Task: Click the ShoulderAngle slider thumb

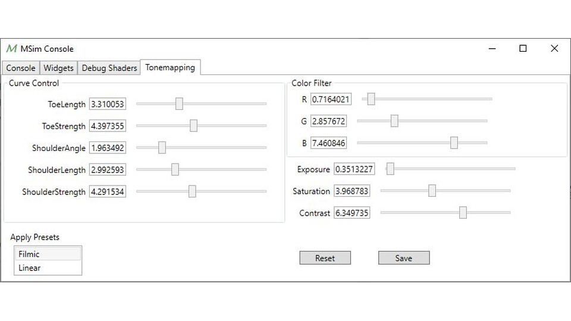Action: point(162,147)
